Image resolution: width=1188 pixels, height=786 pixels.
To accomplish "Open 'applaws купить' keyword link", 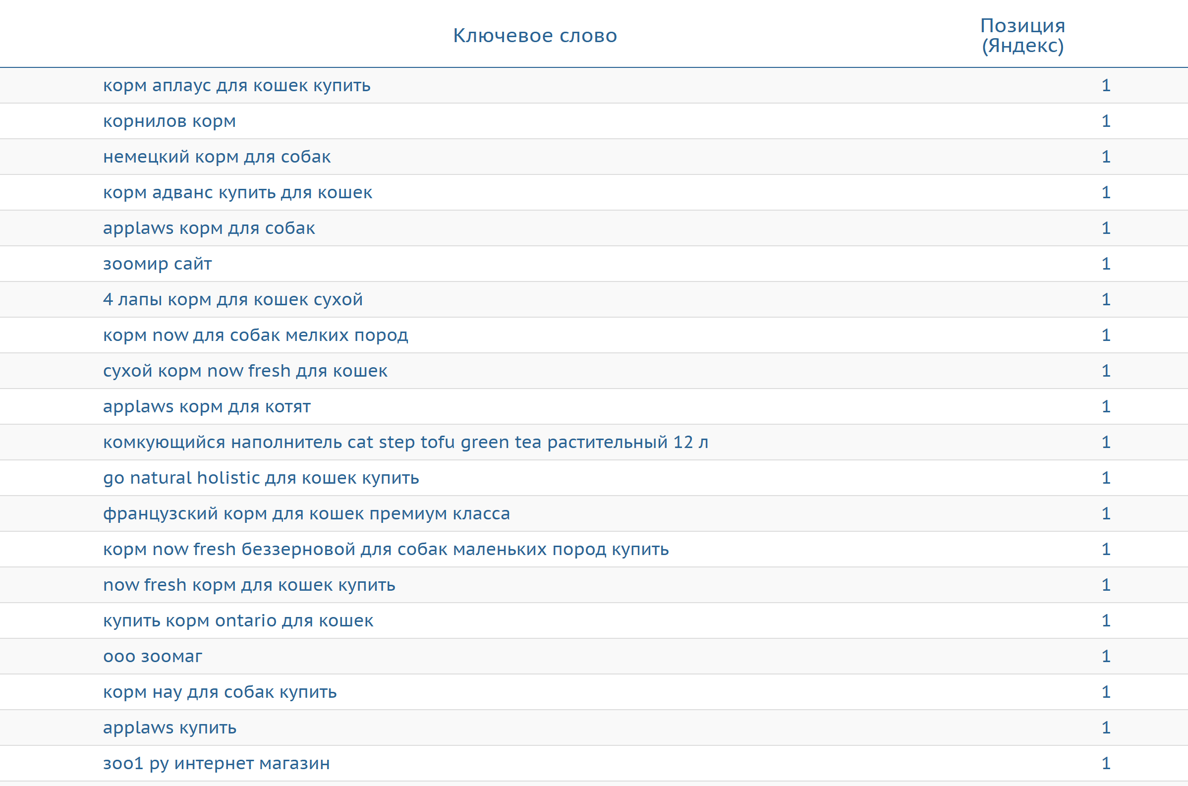I will tap(170, 728).
